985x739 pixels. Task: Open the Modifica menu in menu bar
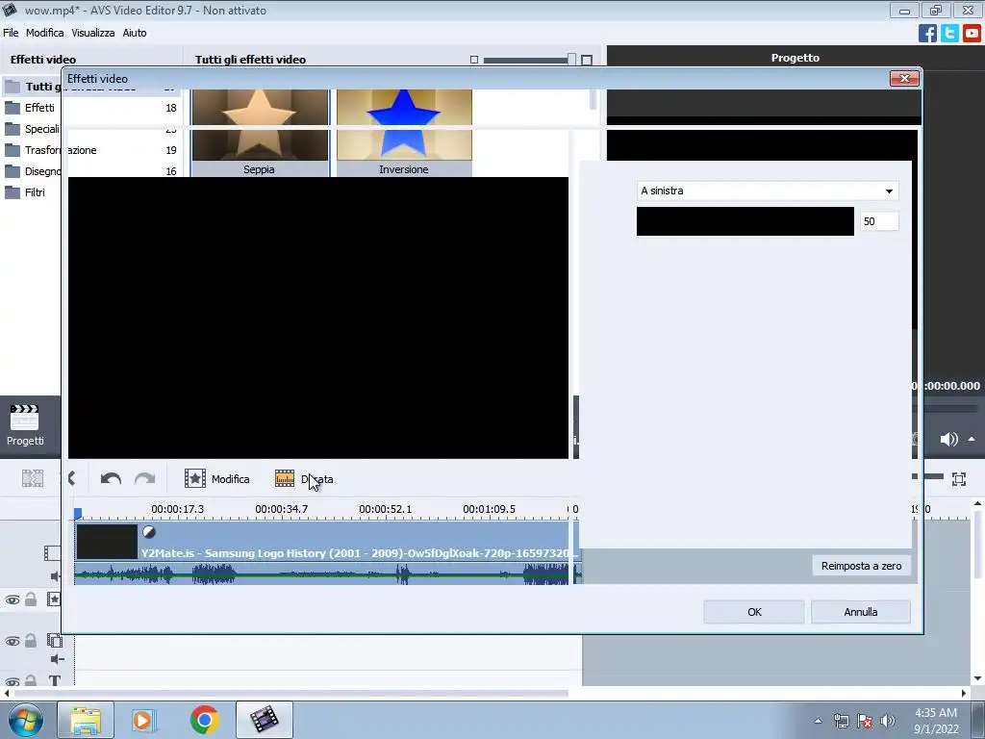44,33
